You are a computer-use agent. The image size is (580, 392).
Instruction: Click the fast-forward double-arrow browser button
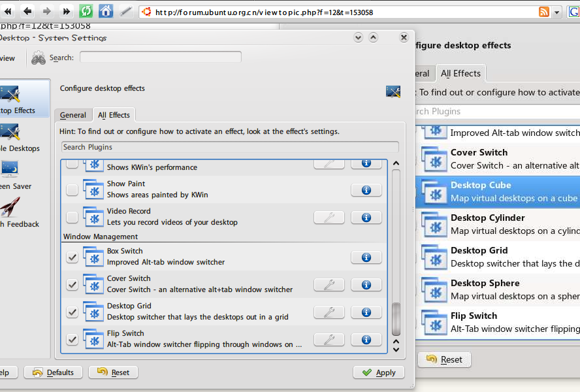tap(66, 12)
